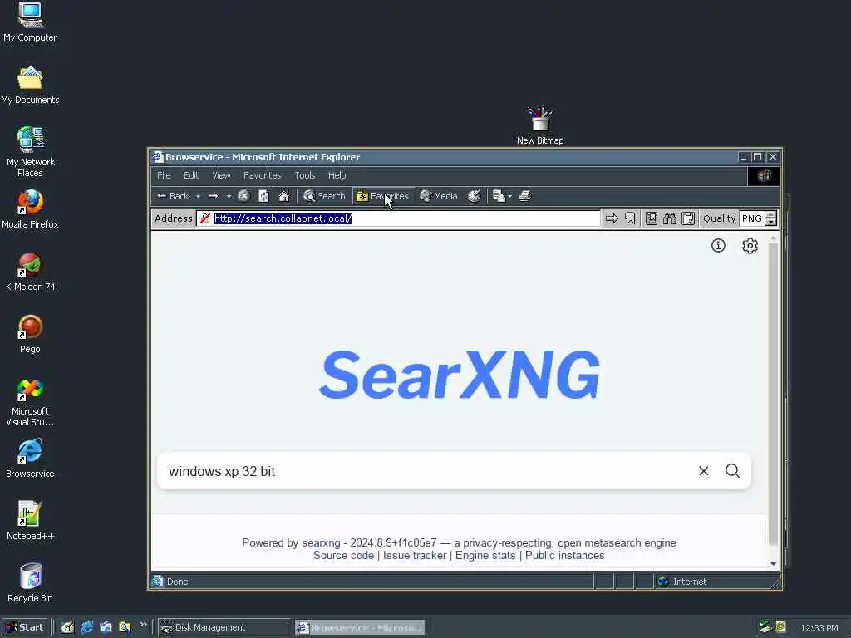Click the binoculars find icon
The height and width of the screenshot is (638, 851).
tap(670, 218)
